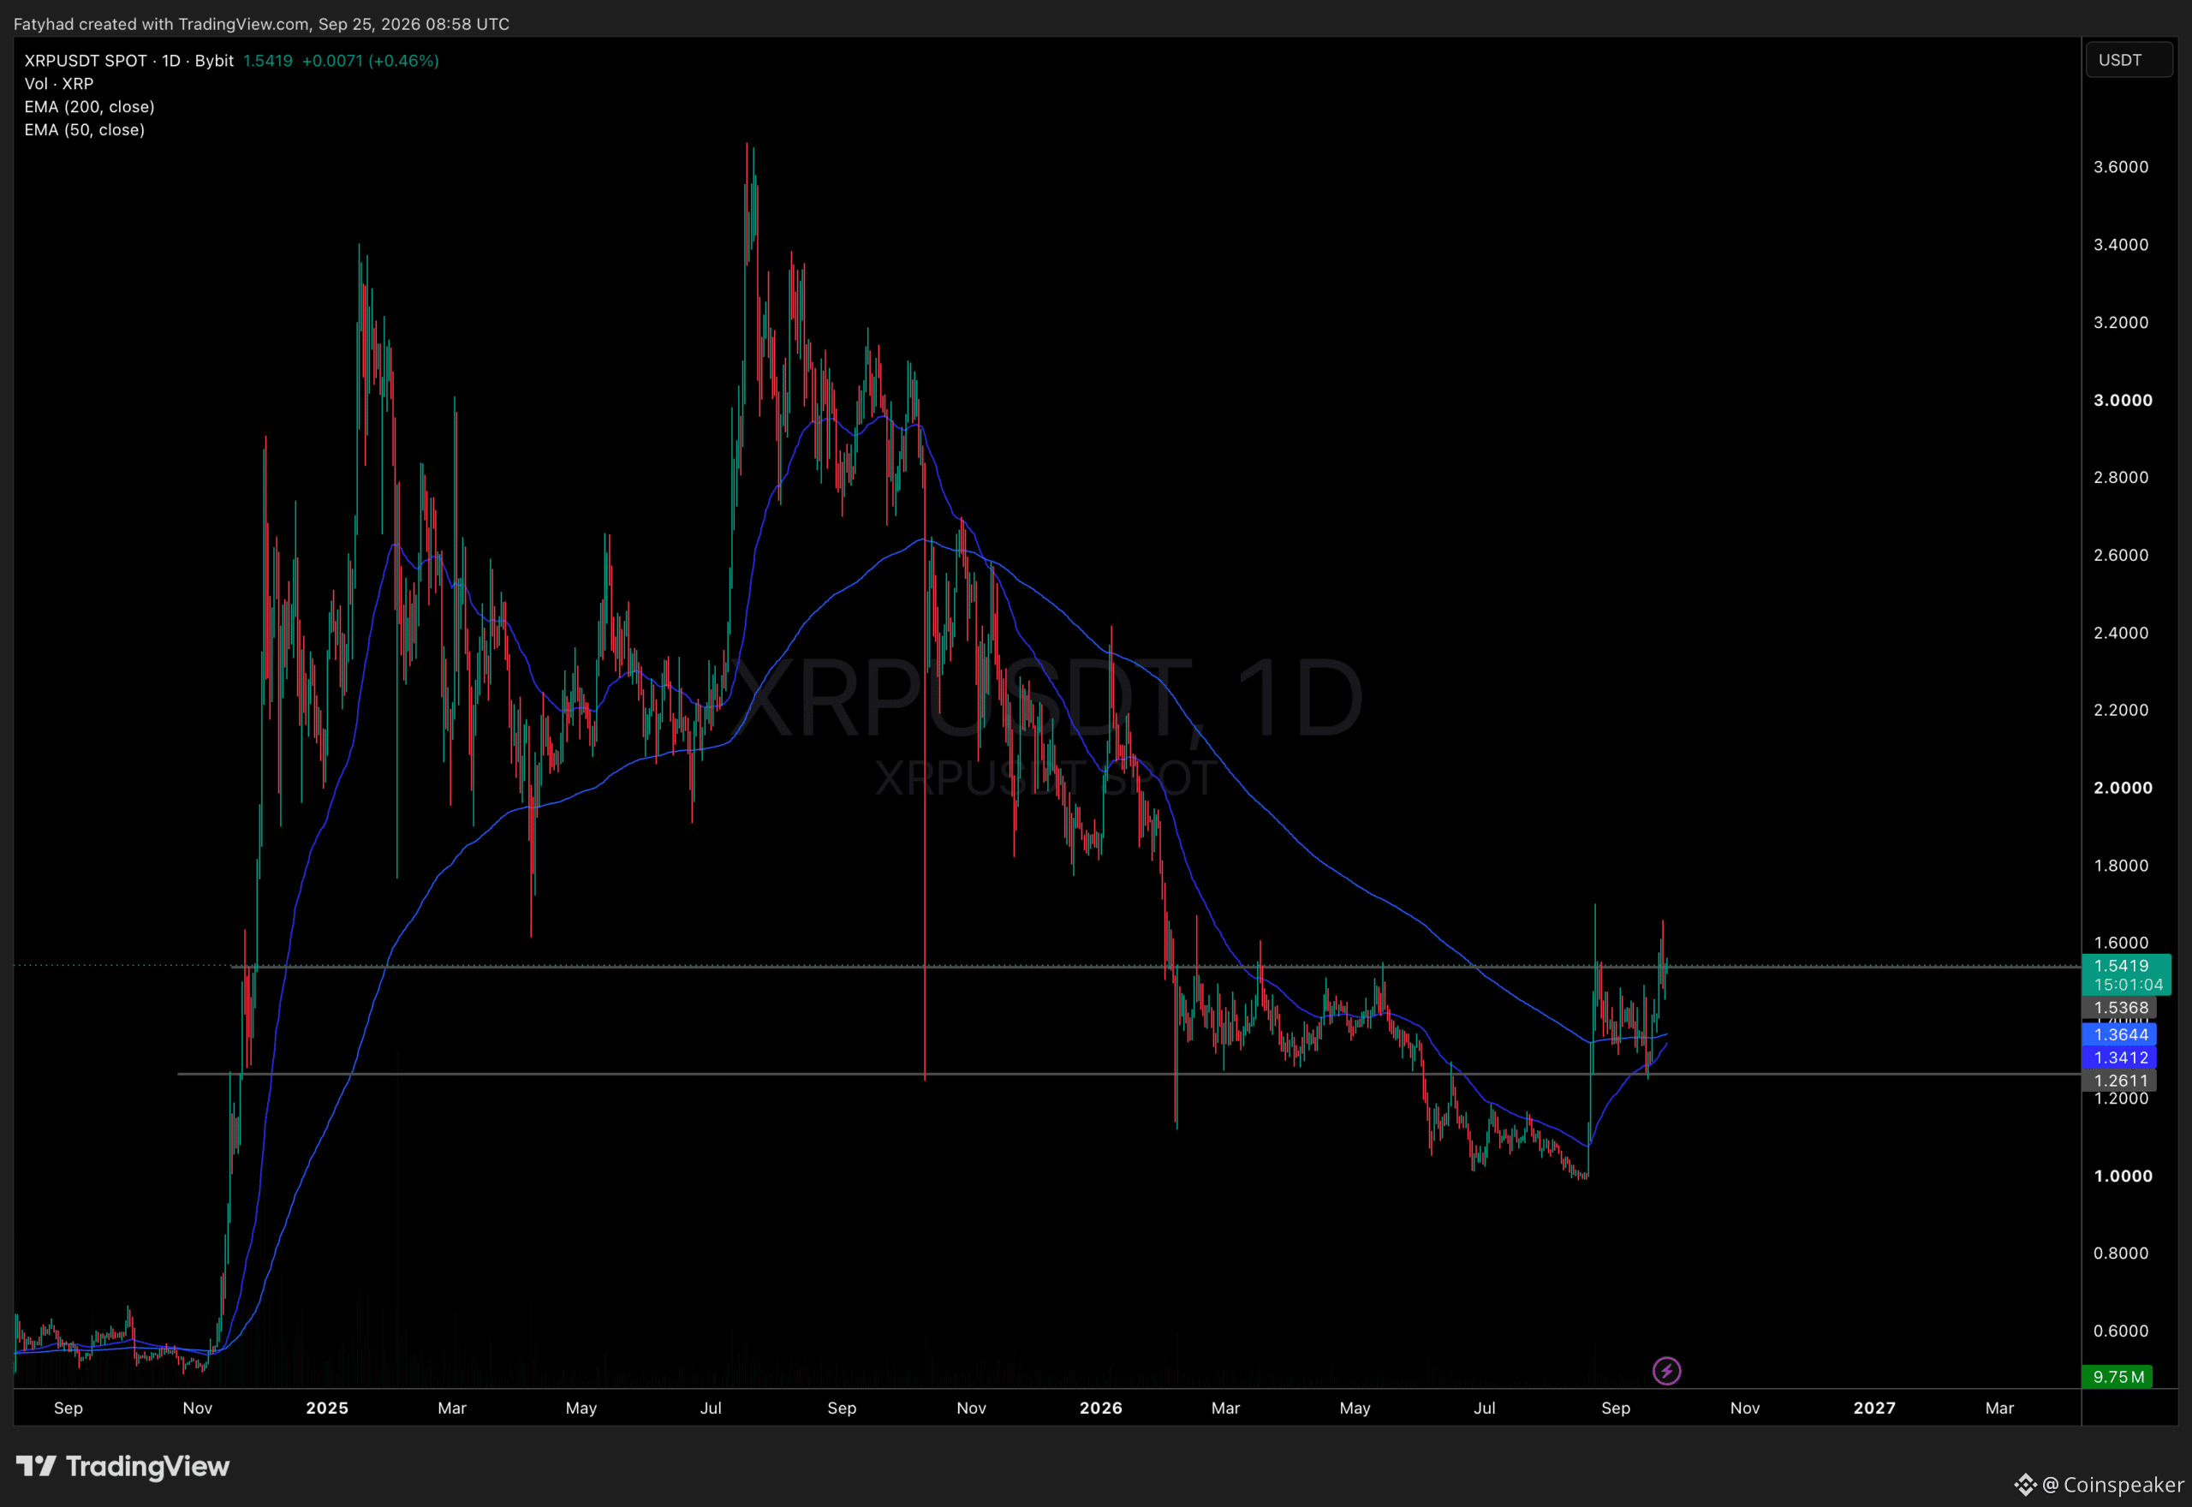Click the 1.2611 horizontal line price label
2192x1507 pixels.
[x=2119, y=1081]
